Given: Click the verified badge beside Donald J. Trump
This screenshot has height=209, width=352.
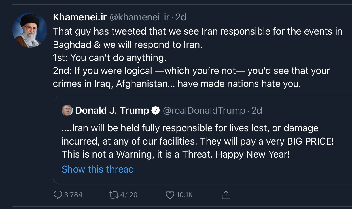Looking at the screenshot, I should [155, 111].
